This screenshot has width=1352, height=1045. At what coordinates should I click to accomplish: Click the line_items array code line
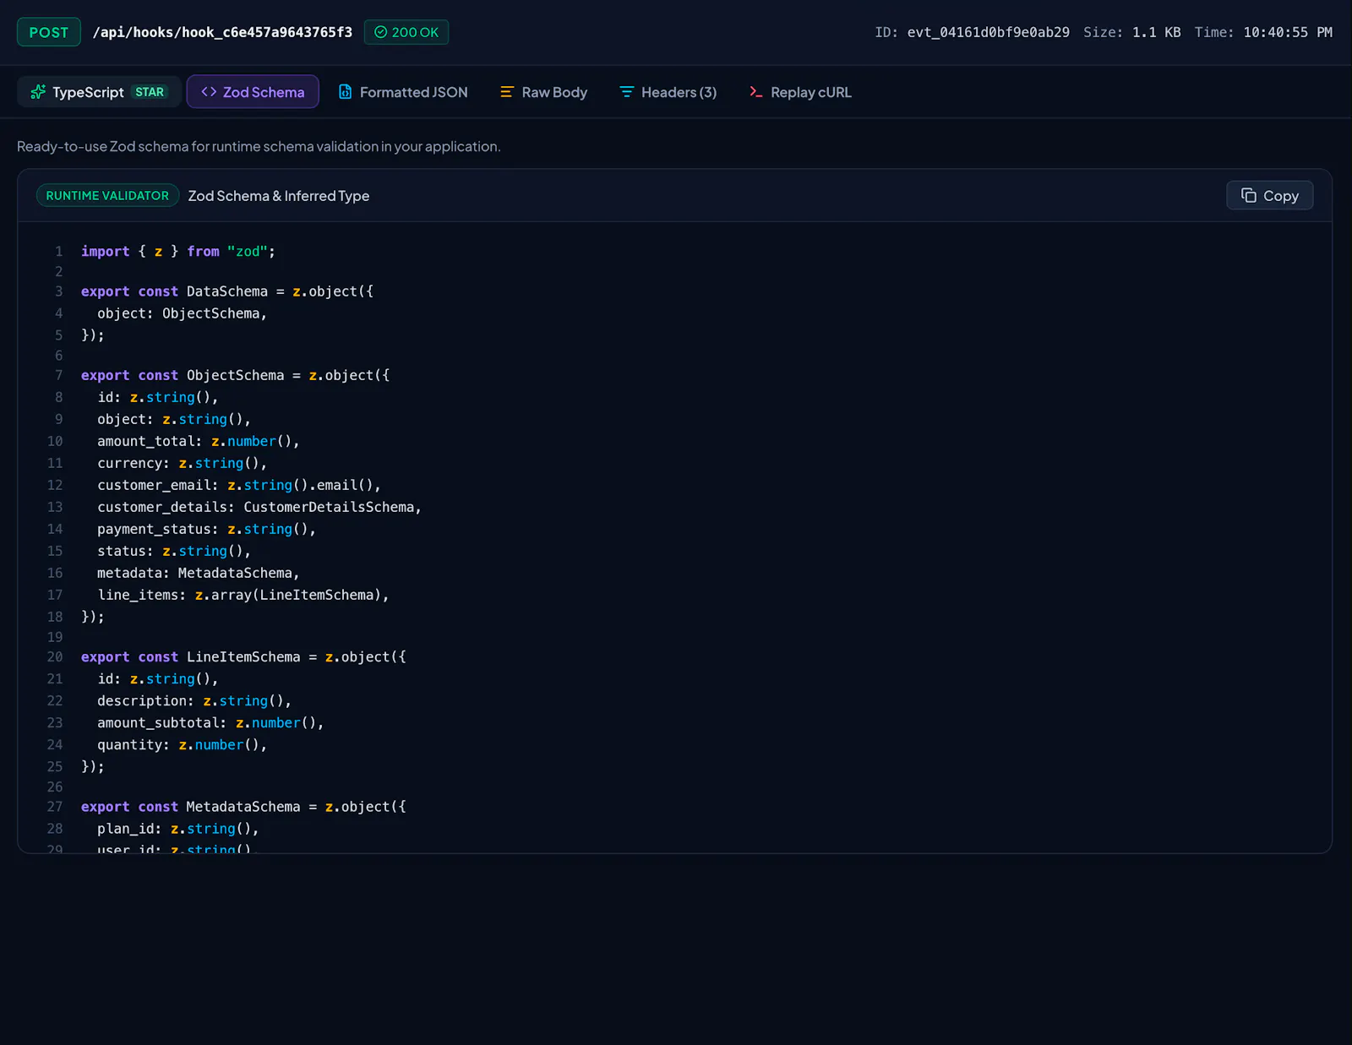(x=243, y=595)
